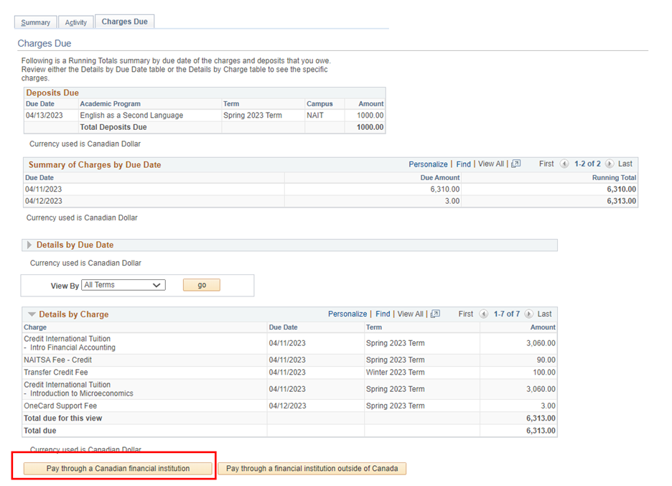Switch to the Summary tab
This screenshot has width=672, height=486.
35,22
